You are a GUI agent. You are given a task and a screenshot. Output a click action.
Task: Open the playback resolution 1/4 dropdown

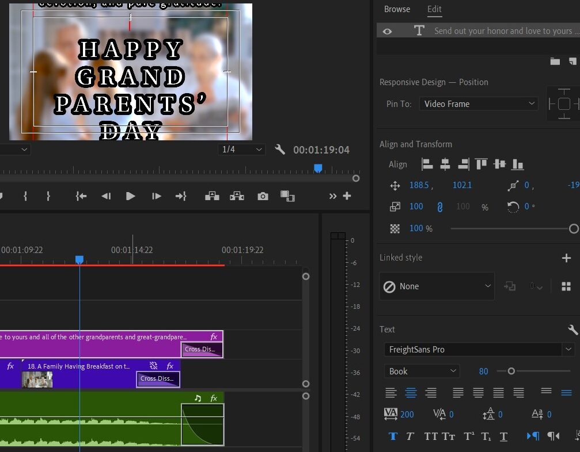pos(241,150)
